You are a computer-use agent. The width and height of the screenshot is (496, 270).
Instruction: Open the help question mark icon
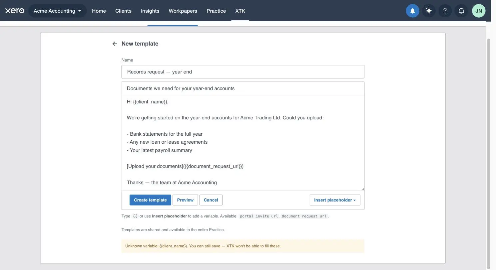point(445,11)
